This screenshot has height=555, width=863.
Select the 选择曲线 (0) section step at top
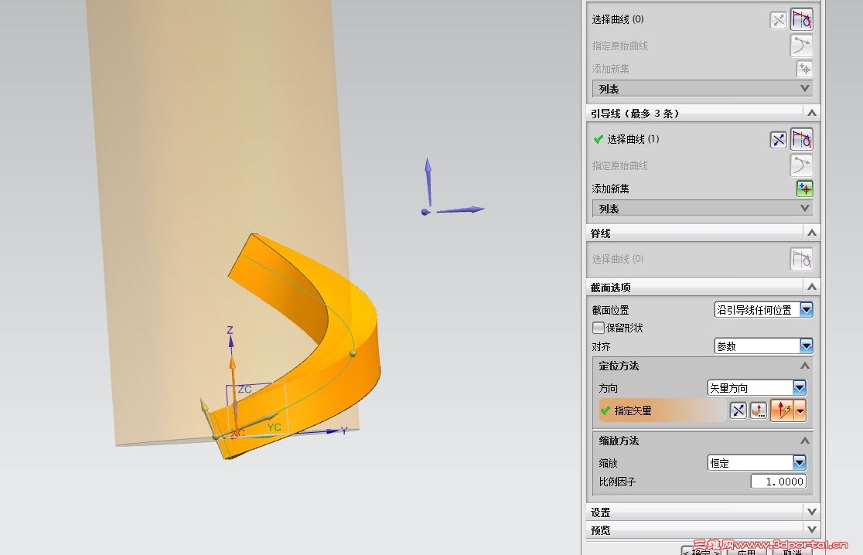(618, 19)
